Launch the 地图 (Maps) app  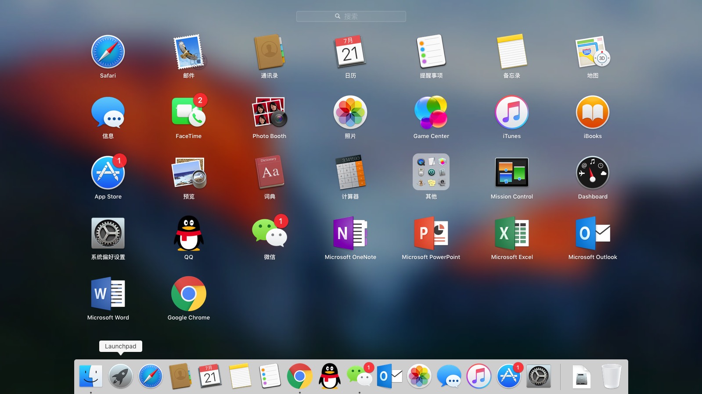click(x=593, y=52)
